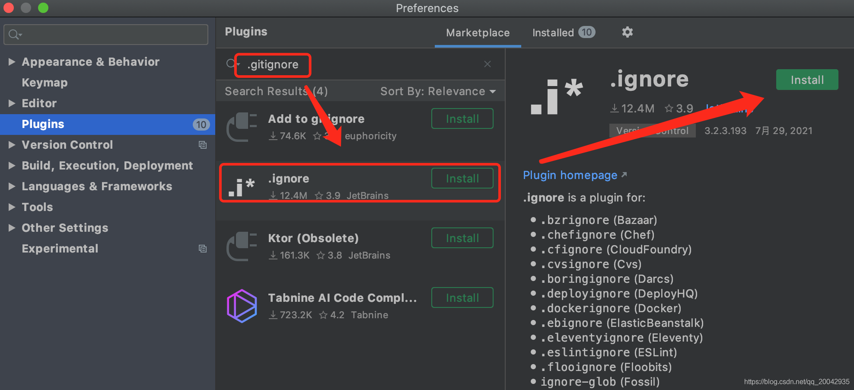Install the .ignore plugin from details pane

[x=807, y=80]
